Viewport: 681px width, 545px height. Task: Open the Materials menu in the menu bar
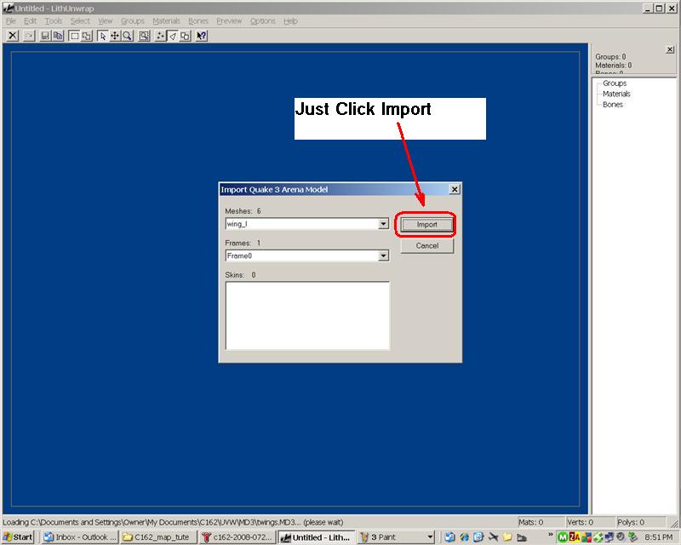point(166,20)
